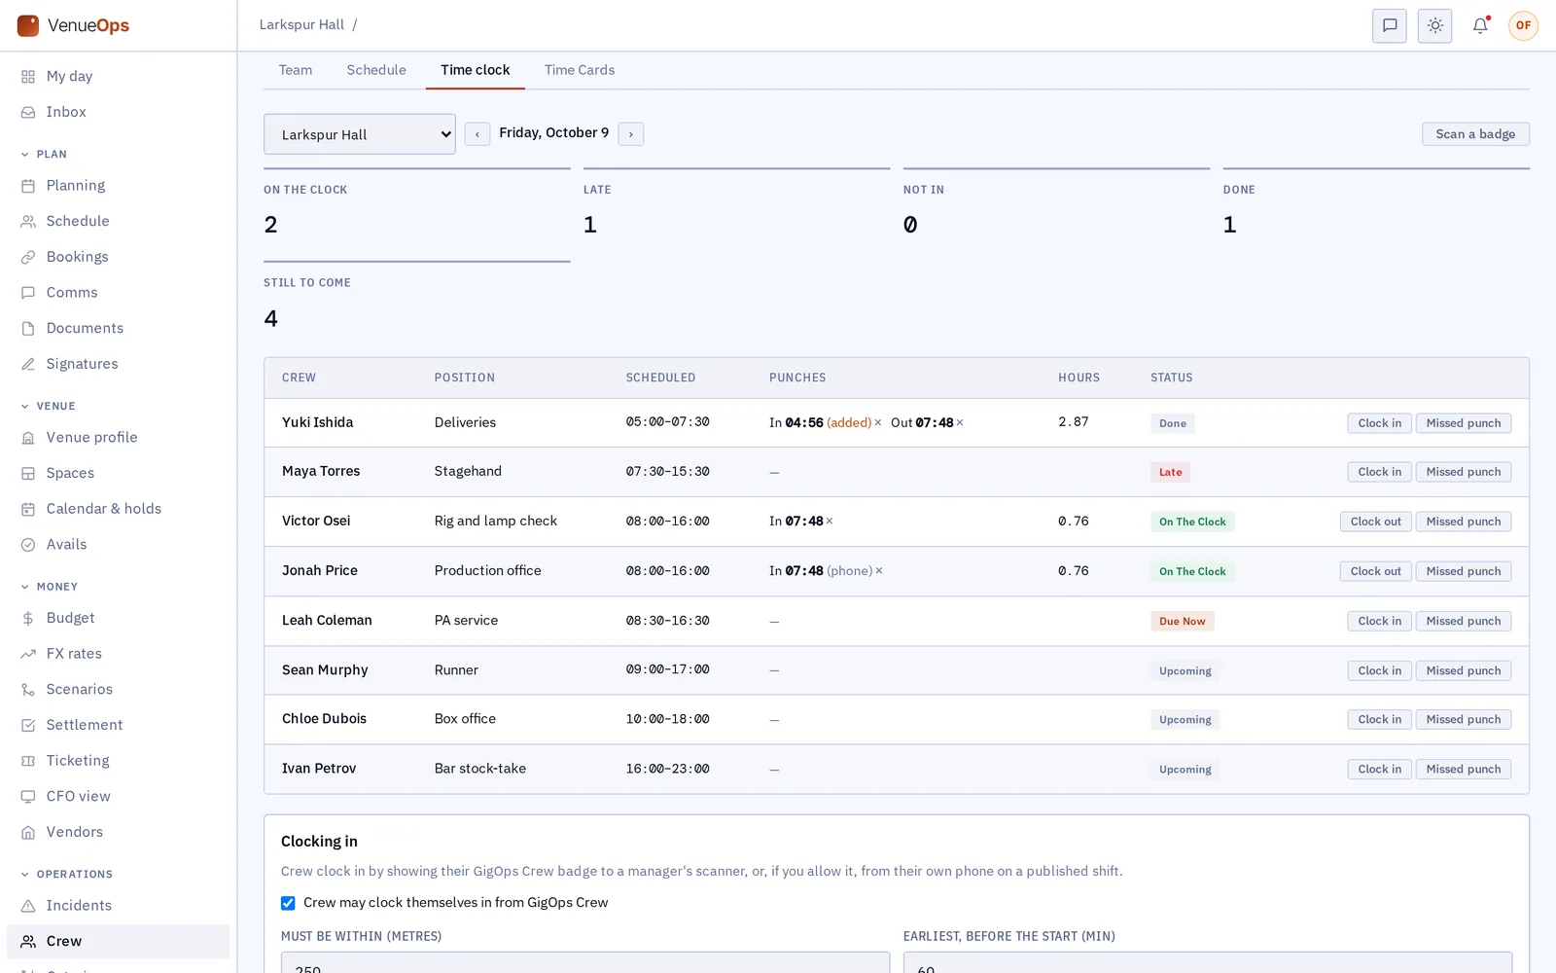
Task: Open the chat messages icon in header
Action: (1390, 25)
